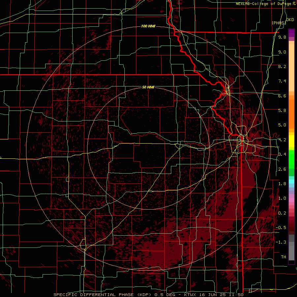Image resolution: width=297 pixels, height=297 pixels.
Task: Pick the yellow segment of the color bar
Action: click(291, 141)
